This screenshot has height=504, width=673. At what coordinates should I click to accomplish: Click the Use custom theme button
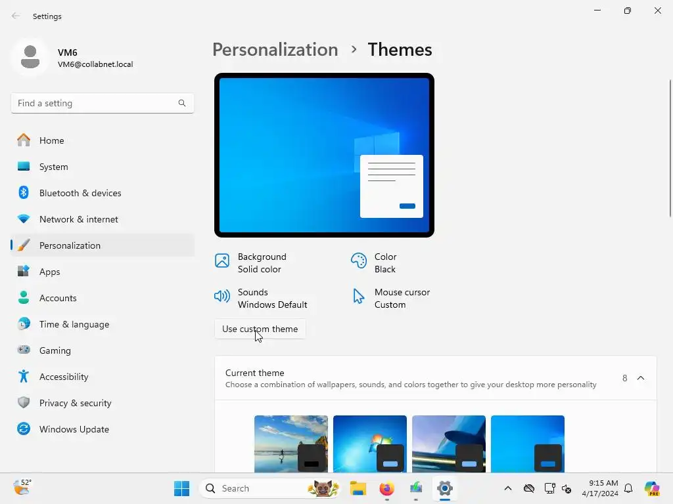coord(260,329)
